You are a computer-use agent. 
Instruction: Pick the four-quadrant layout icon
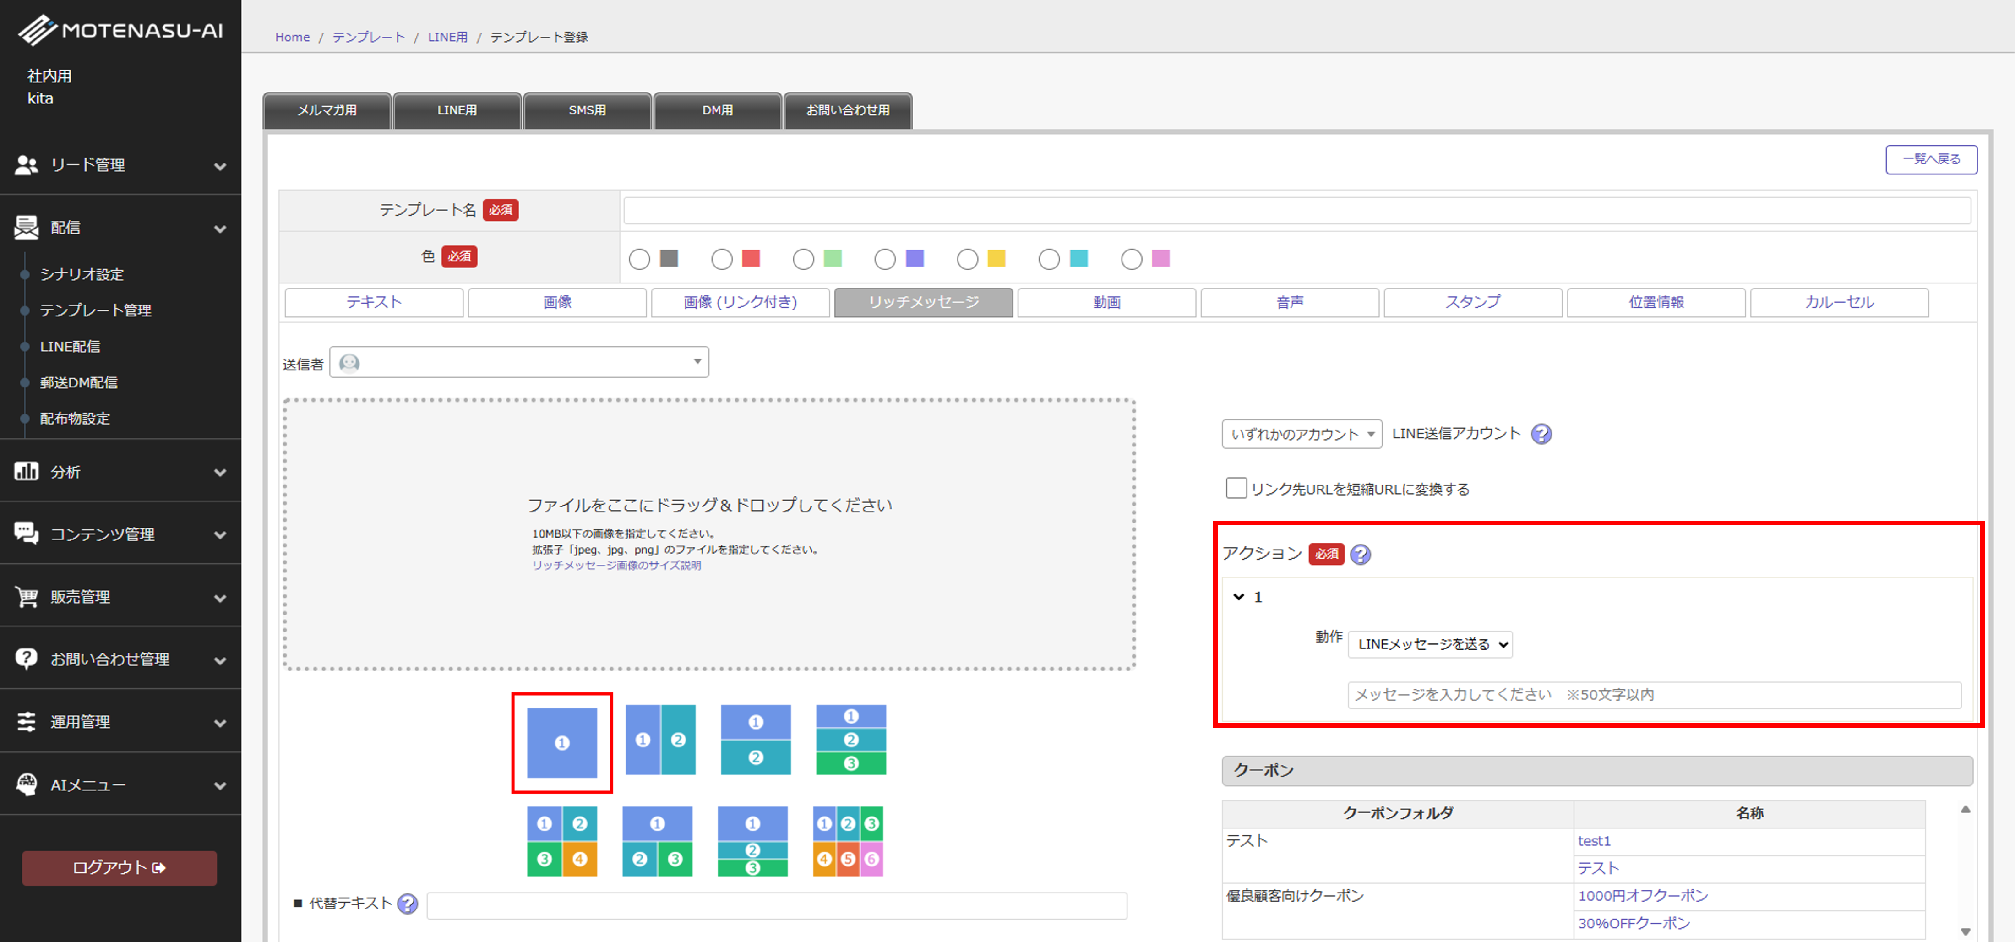[x=561, y=841]
